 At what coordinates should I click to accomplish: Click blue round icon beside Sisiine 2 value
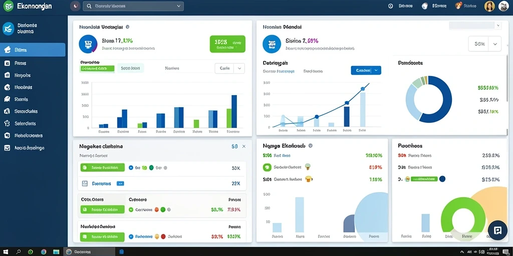pyautogui.click(x=272, y=44)
